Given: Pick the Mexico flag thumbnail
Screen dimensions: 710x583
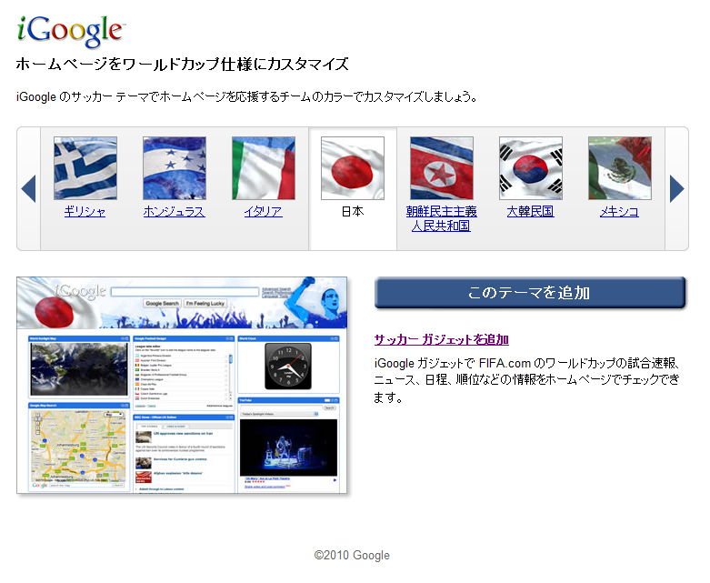Looking at the screenshot, I should point(620,168).
